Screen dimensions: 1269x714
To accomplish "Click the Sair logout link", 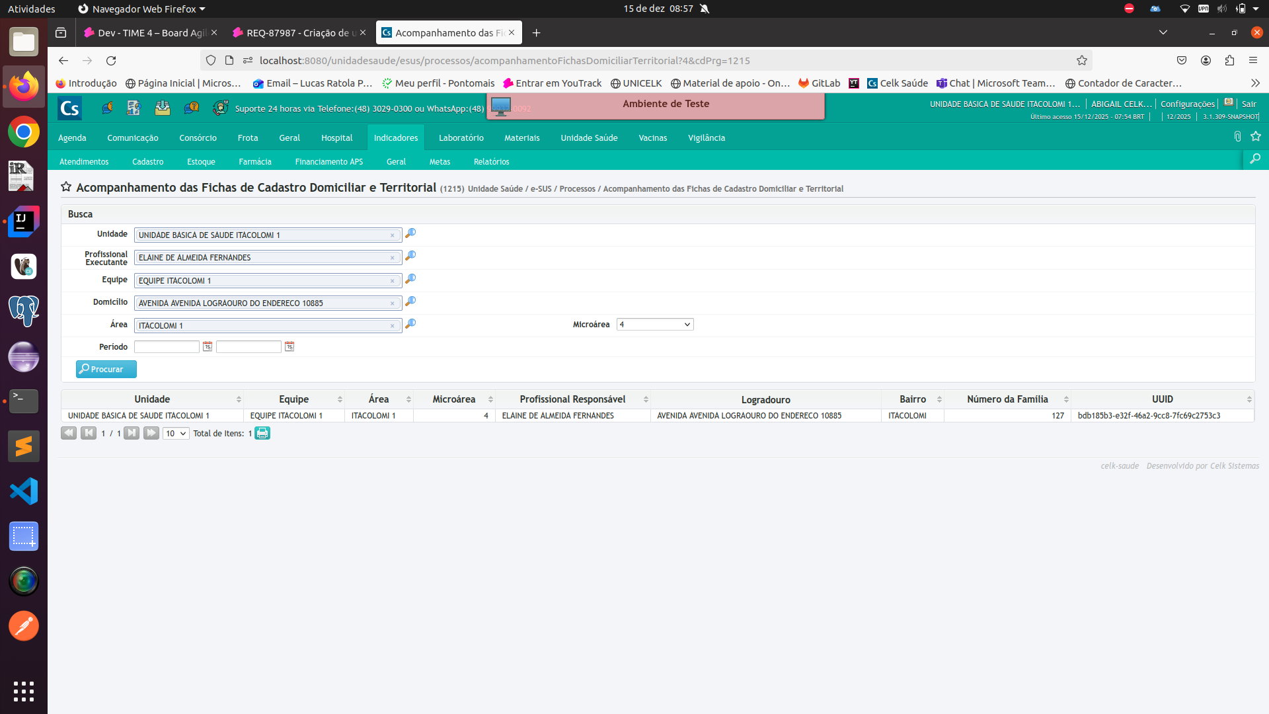I will point(1249,104).
